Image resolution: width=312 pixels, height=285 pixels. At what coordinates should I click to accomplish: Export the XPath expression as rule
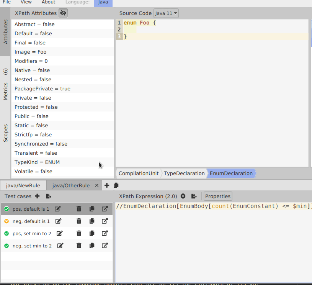pyautogui.click(x=194, y=196)
